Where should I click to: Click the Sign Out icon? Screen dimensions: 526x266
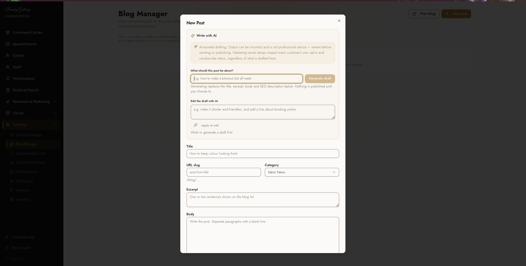tap(7, 258)
